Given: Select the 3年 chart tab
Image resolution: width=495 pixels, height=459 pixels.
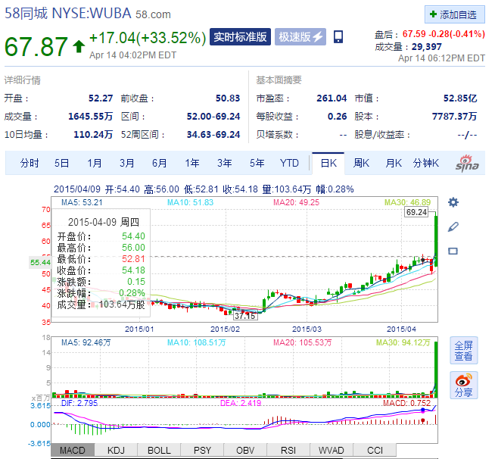Looking at the screenshot, I should [x=225, y=163].
